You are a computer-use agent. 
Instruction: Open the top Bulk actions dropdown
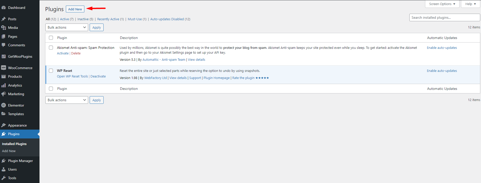pyautogui.click(x=67, y=27)
